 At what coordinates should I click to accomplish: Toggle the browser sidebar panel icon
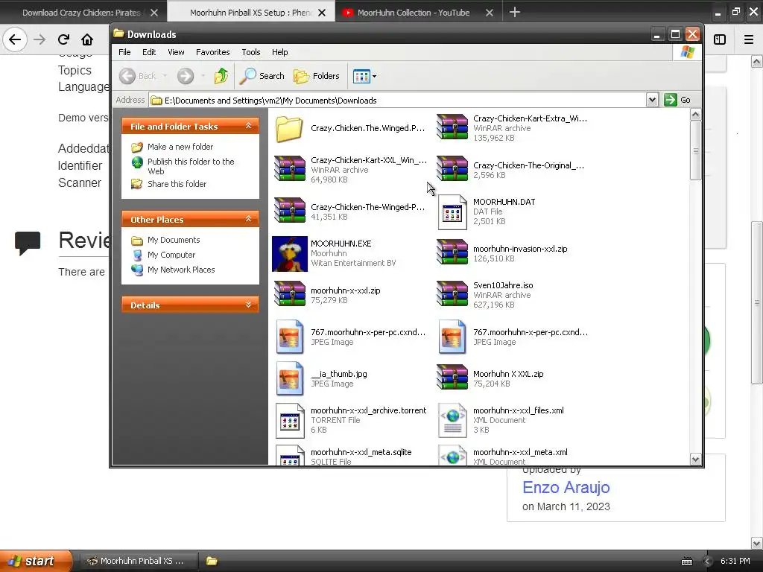click(x=720, y=39)
